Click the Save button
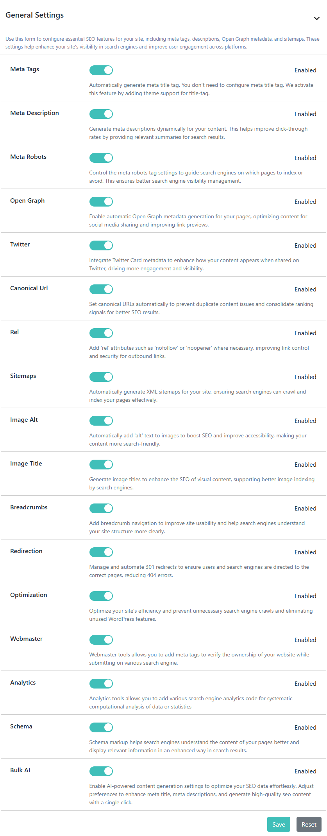 [x=279, y=824]
